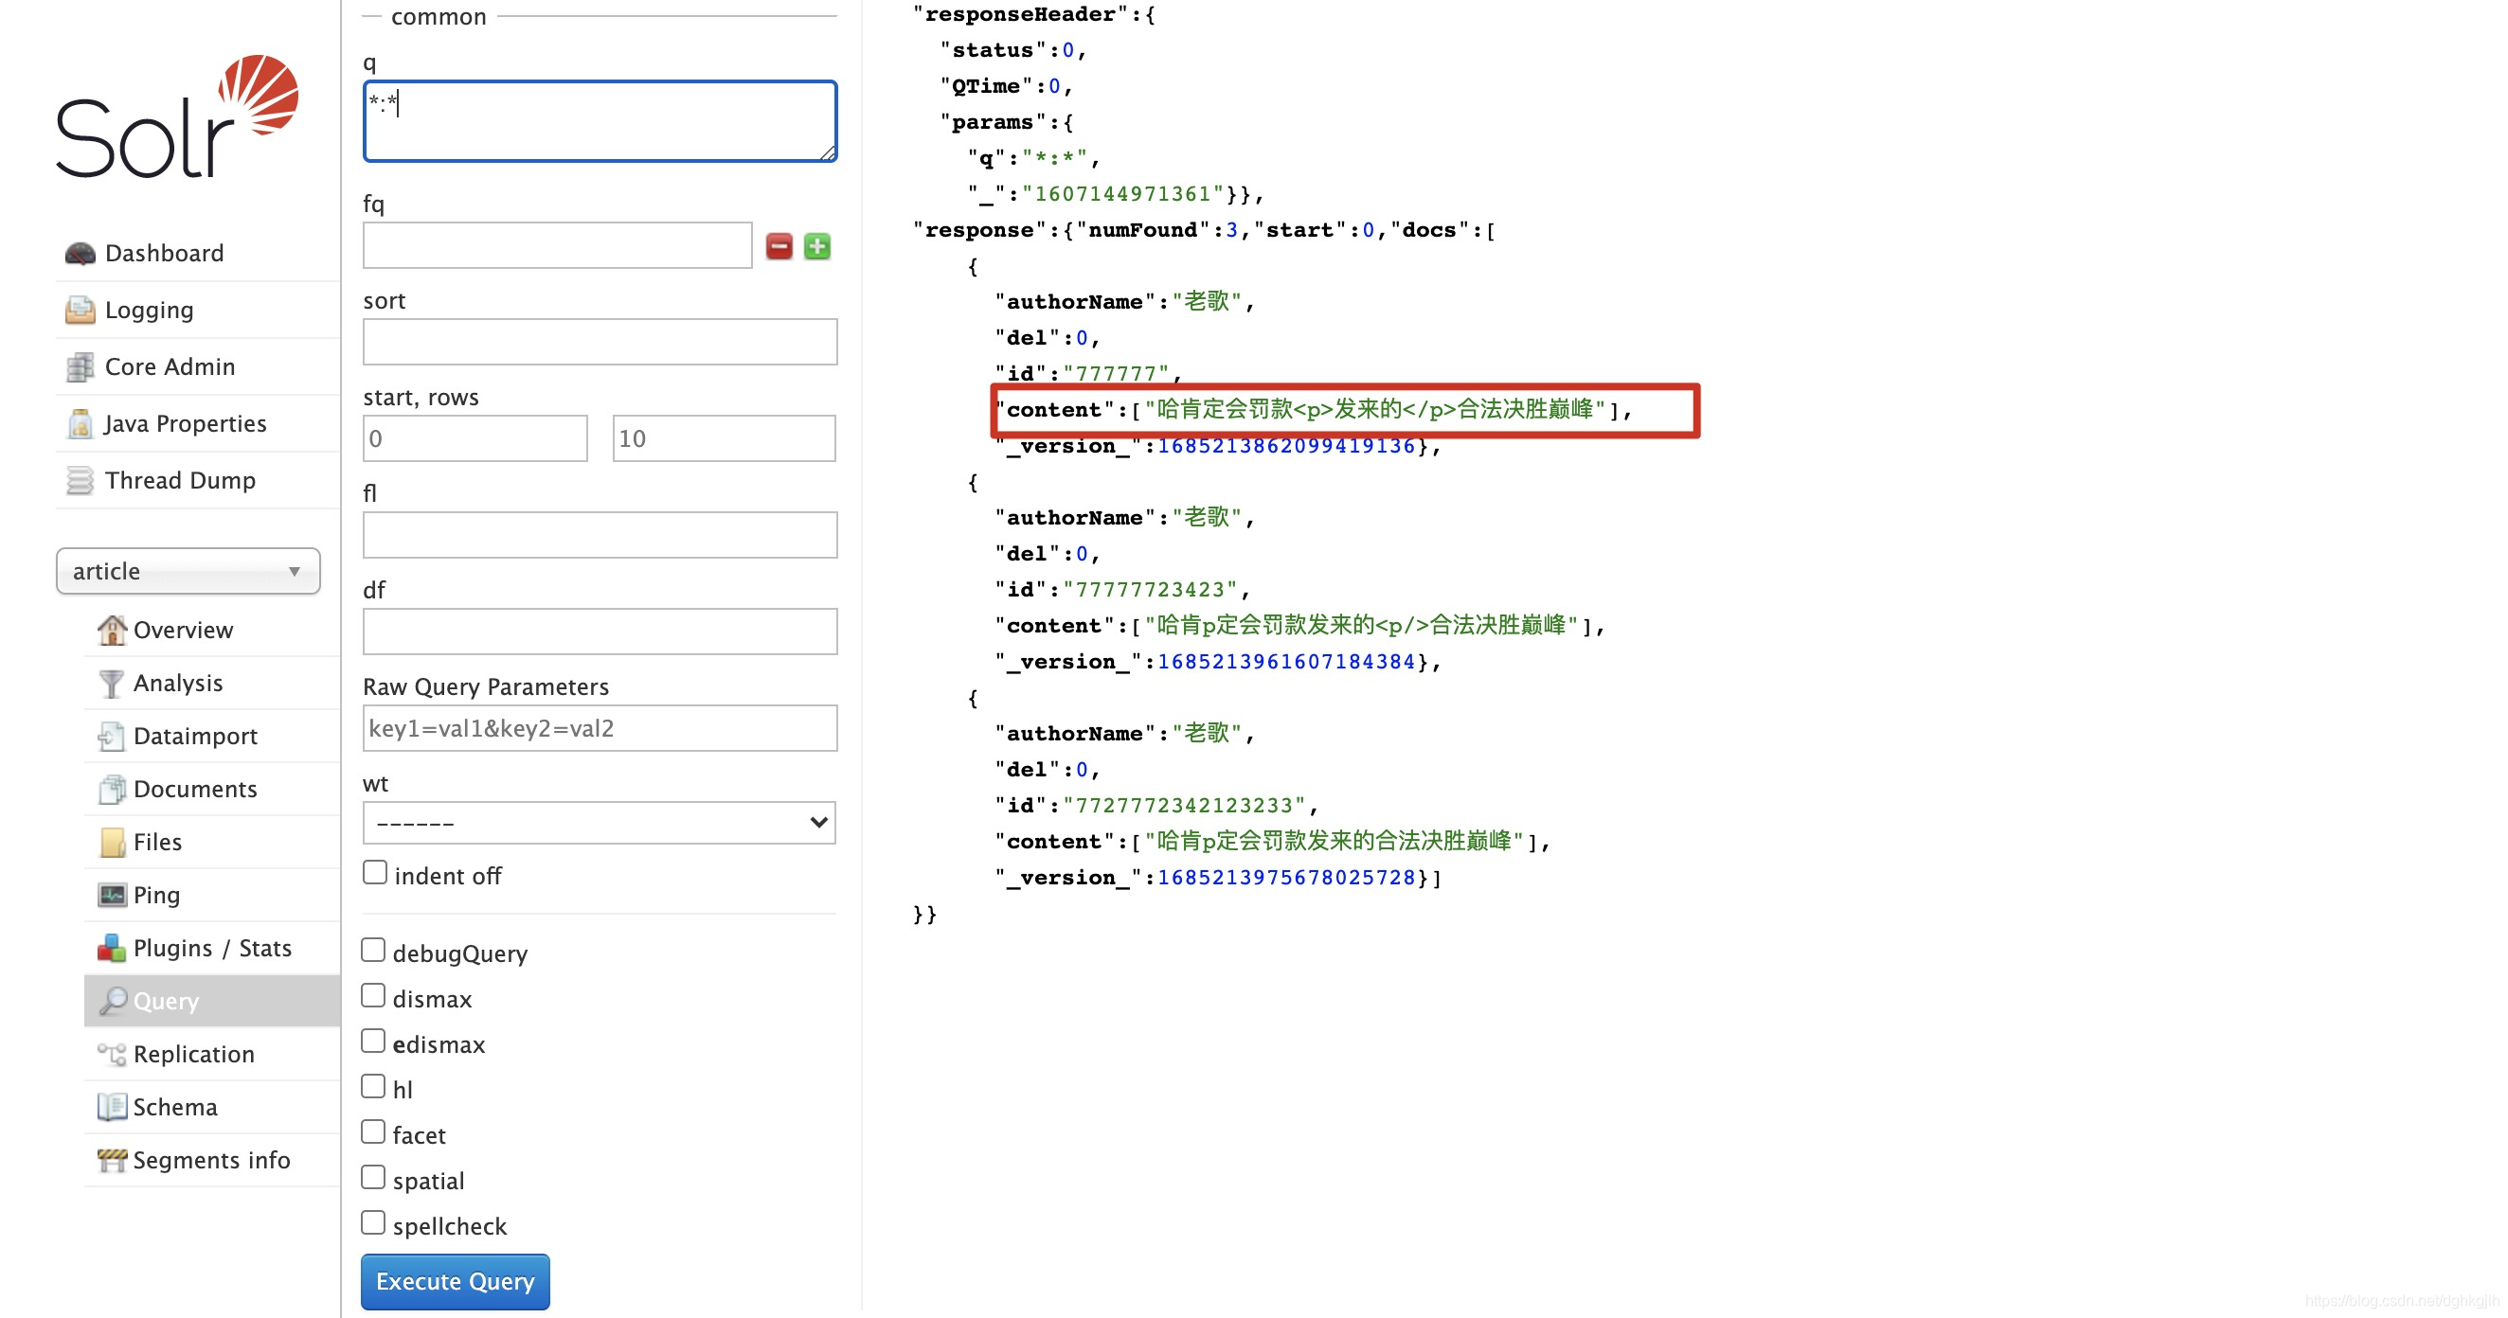
Task: Open the Dashboard icon
Action: (80, 253)
